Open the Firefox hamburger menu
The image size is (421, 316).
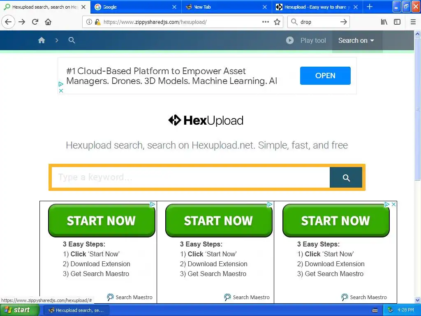click(x=413, y=22)
